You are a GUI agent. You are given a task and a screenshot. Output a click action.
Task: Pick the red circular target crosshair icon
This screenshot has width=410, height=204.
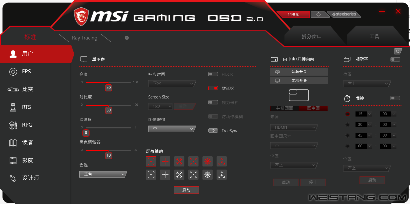[x=208, y=161]
